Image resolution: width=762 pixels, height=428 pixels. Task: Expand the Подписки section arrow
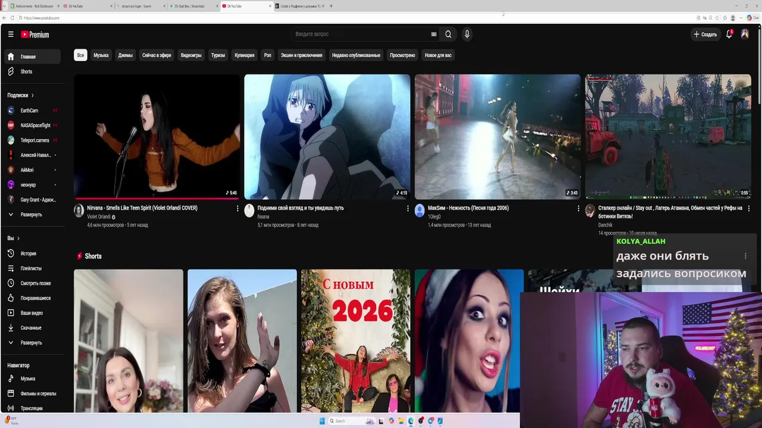tap(33, 95)
